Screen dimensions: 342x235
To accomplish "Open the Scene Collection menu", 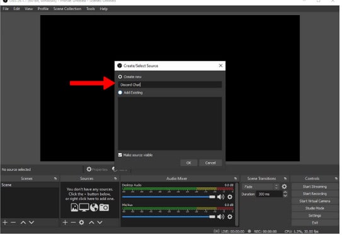I will pyautogui.click(x=67, y=9).
